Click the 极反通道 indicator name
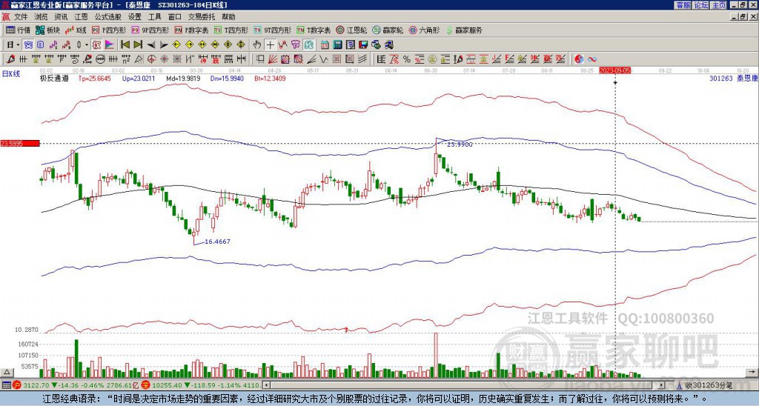Viewport: 759px width, 406px height. tap(54, 78)
